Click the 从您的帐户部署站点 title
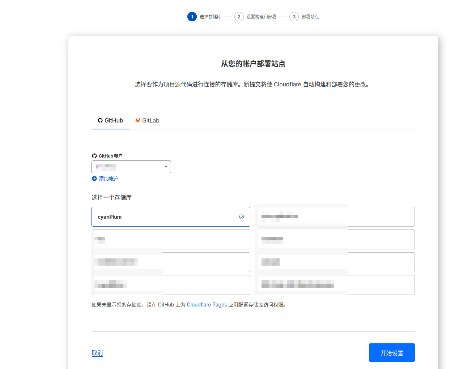 pos(253,64)
